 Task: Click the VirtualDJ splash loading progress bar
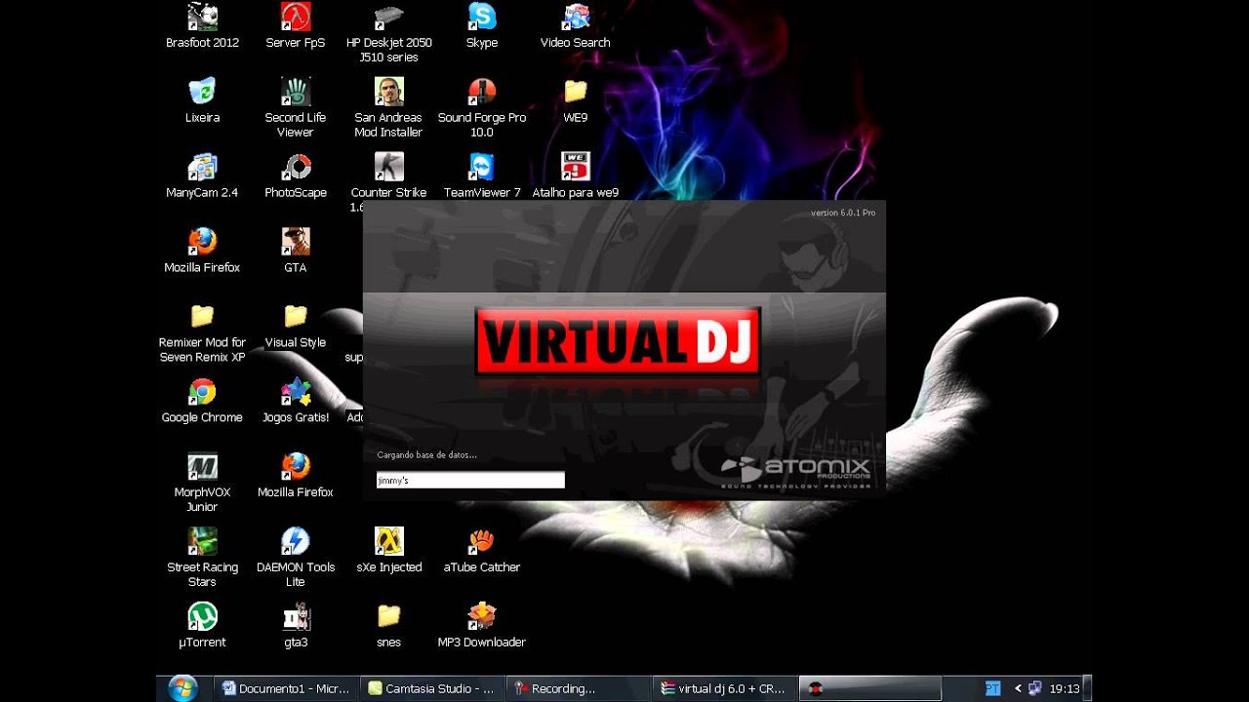point(470,480)
